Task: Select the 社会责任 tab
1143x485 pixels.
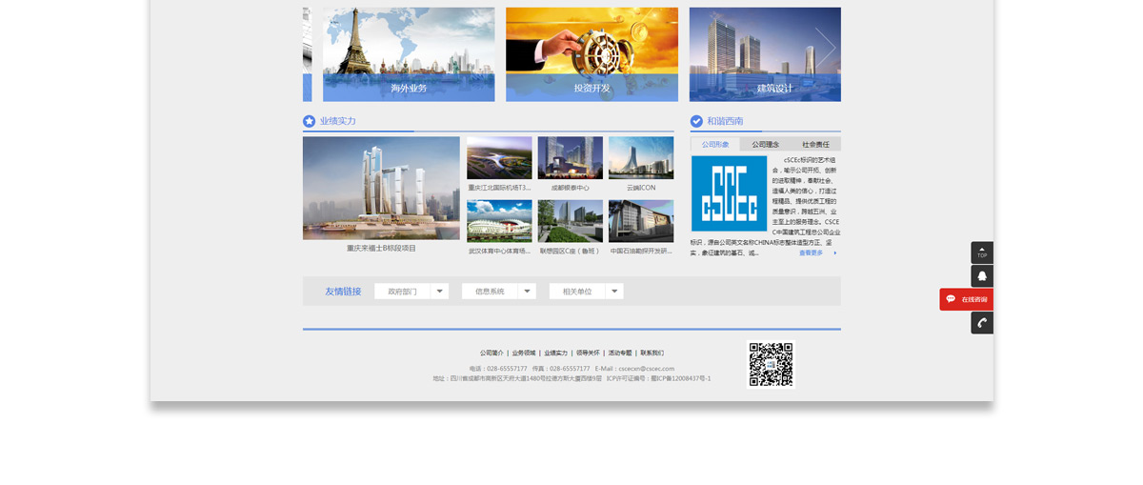Action: 815,145
